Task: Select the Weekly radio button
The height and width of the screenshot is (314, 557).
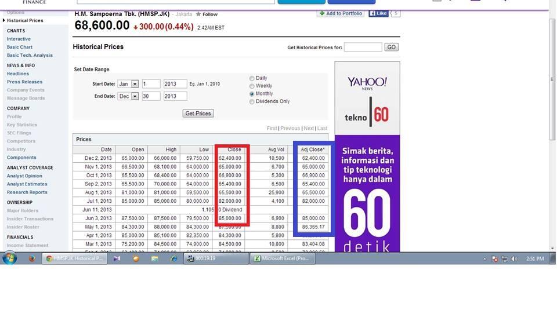Action: coord(252,86)
